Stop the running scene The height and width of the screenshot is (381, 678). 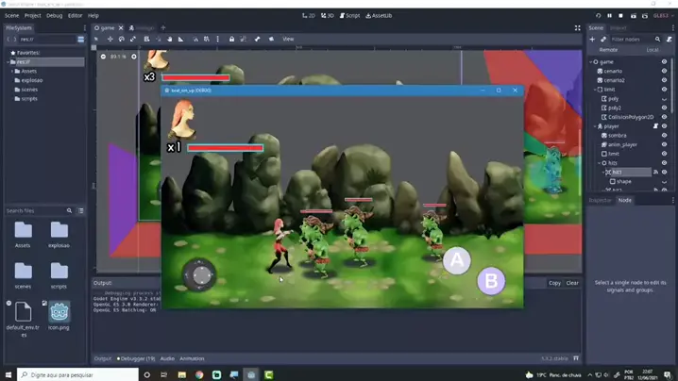[x=621, y=15]
